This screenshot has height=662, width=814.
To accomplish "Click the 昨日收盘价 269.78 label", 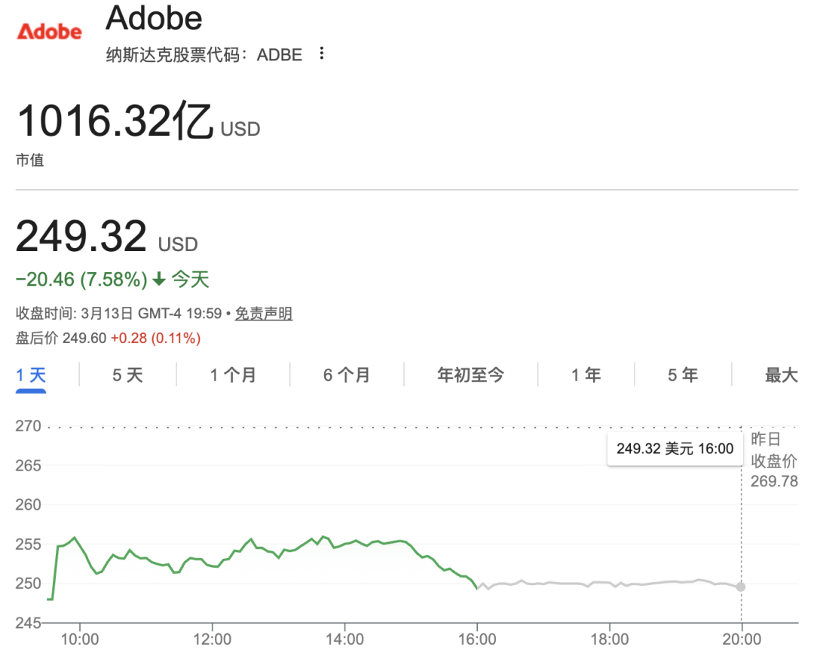I will [773, 460].
